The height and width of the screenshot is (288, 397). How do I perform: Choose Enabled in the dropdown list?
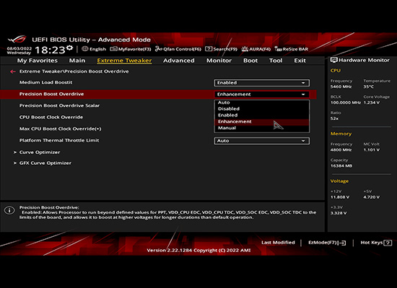point(262,115)
